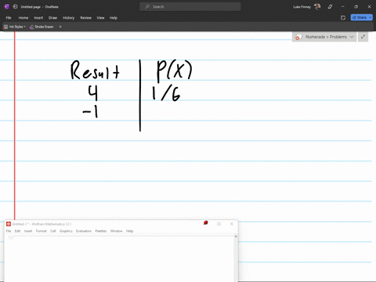Switch to the Review tab

pyautogui.click(x=85, y=18)
